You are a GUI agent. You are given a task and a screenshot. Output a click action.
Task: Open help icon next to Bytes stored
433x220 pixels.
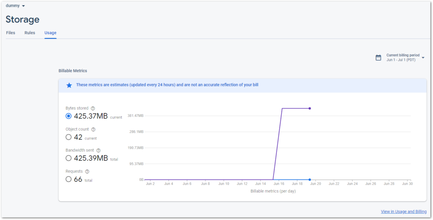tap(93, 108)
